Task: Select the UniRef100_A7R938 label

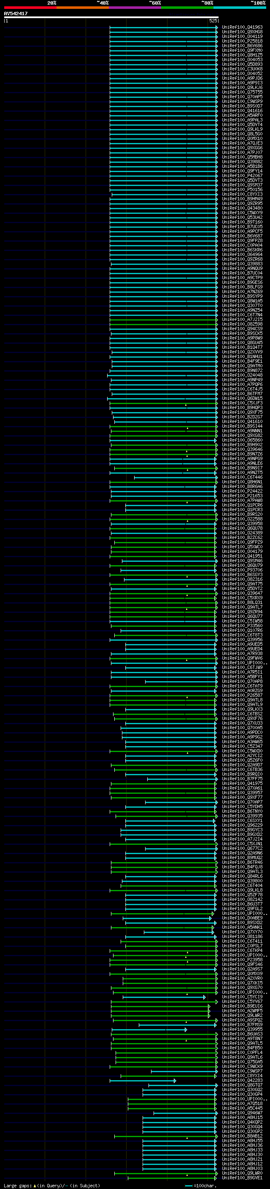Action: [x=242, y=654]
